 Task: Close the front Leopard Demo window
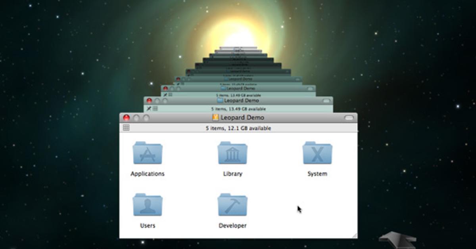tap(127, 118)
